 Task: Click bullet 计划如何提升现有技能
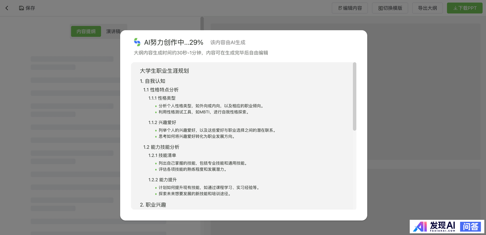(x=210, y=188)
